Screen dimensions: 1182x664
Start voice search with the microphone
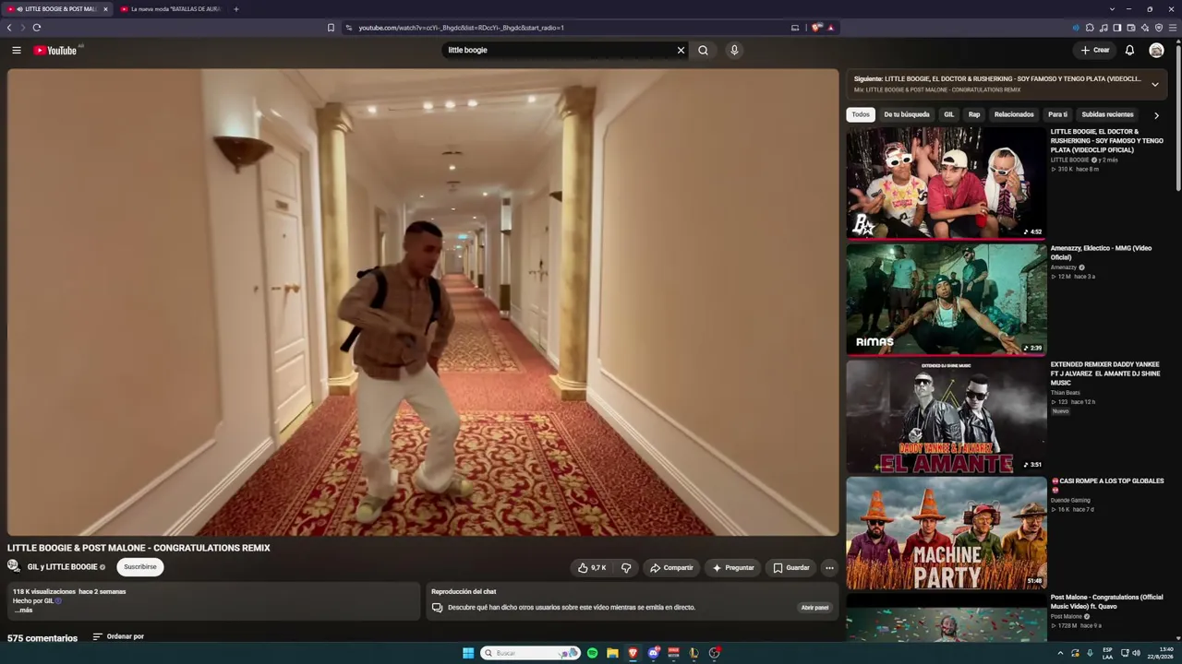pyautogui.click(x=734, y=50)
